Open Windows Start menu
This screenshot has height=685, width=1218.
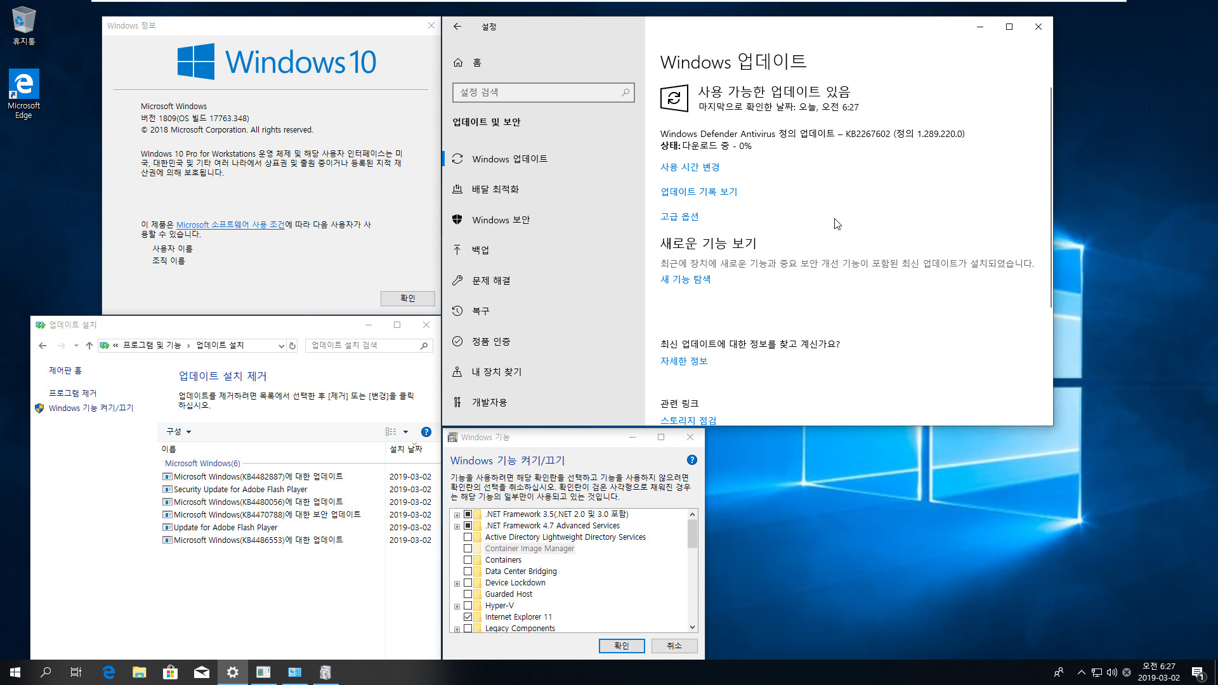[x=15, y=672]
